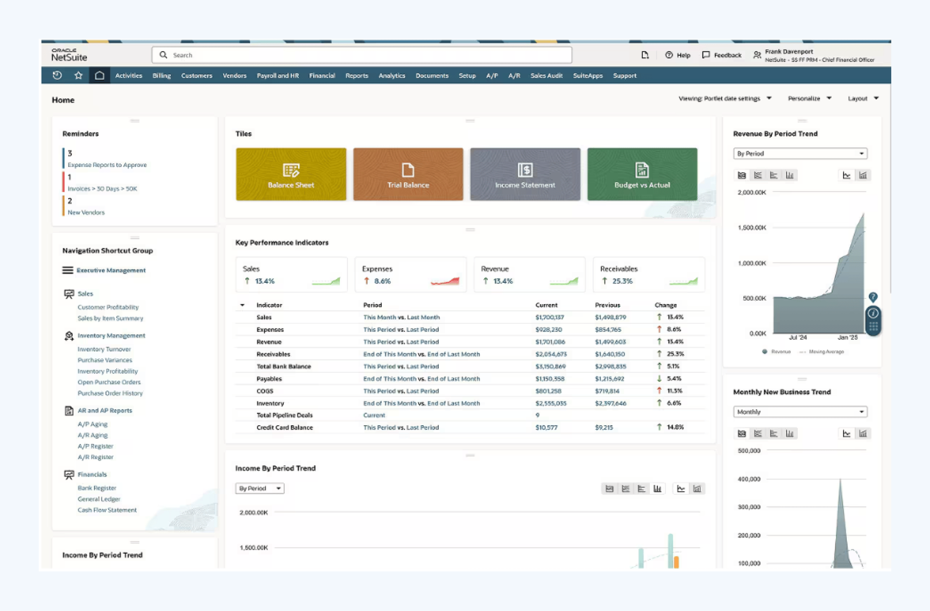
Task: Open the Reports menu
Action: (x=357, y=76)
